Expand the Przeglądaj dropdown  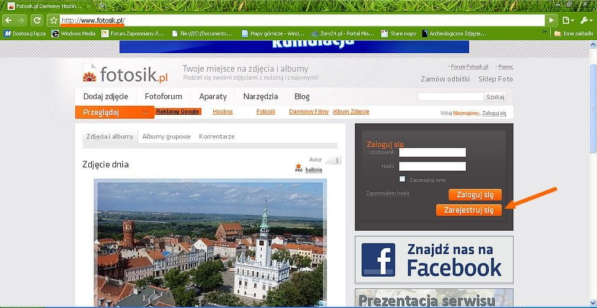tap(115, 112)
